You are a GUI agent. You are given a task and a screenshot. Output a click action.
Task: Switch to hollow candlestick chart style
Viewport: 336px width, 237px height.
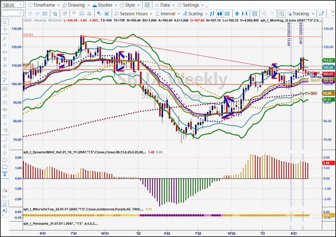(x=227, y=14)
